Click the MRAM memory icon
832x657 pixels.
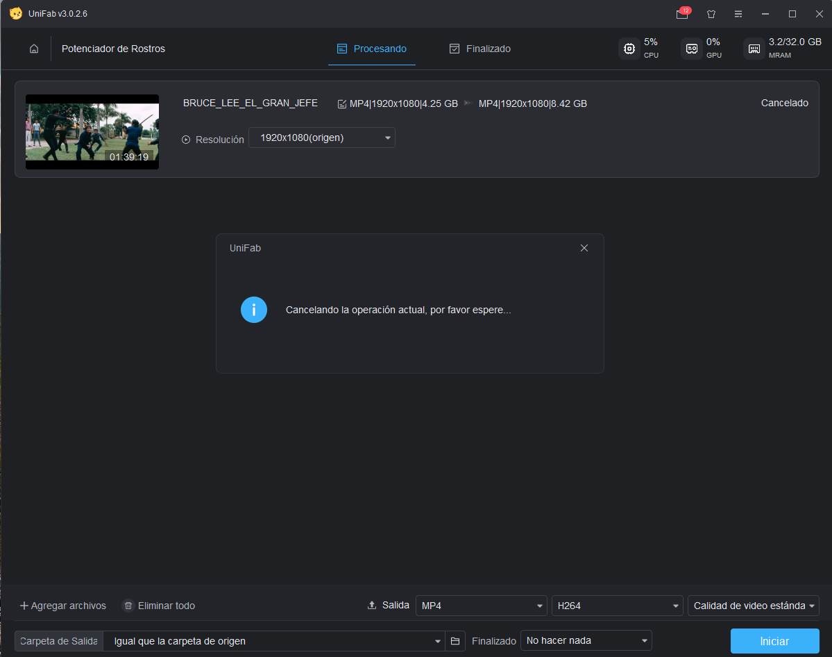754,49
